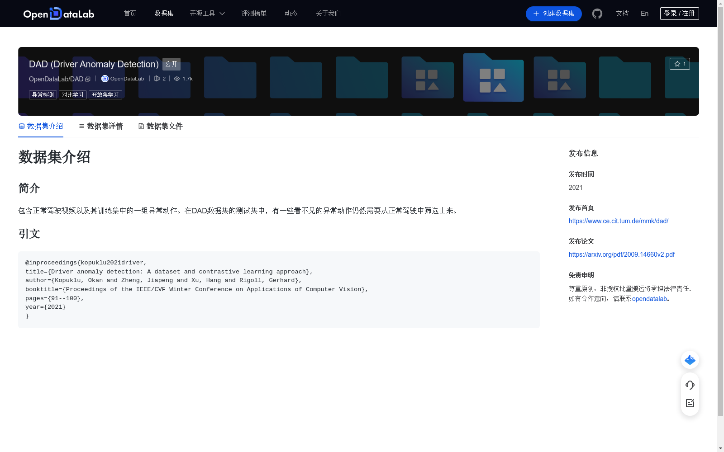Switch language to En
This screenshot has width=724, height=452.
click(644, 14)
